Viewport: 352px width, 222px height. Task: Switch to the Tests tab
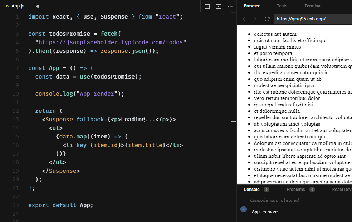point(282,6)
